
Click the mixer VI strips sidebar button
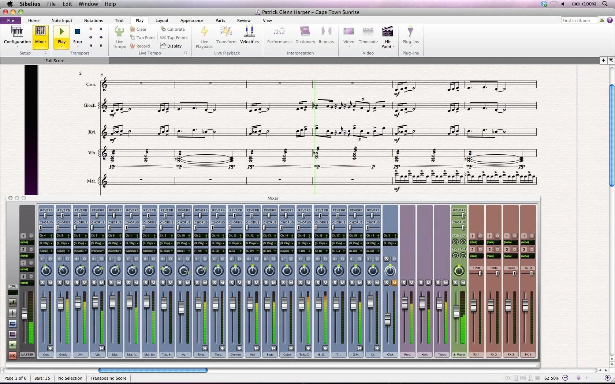click(12, 345)
